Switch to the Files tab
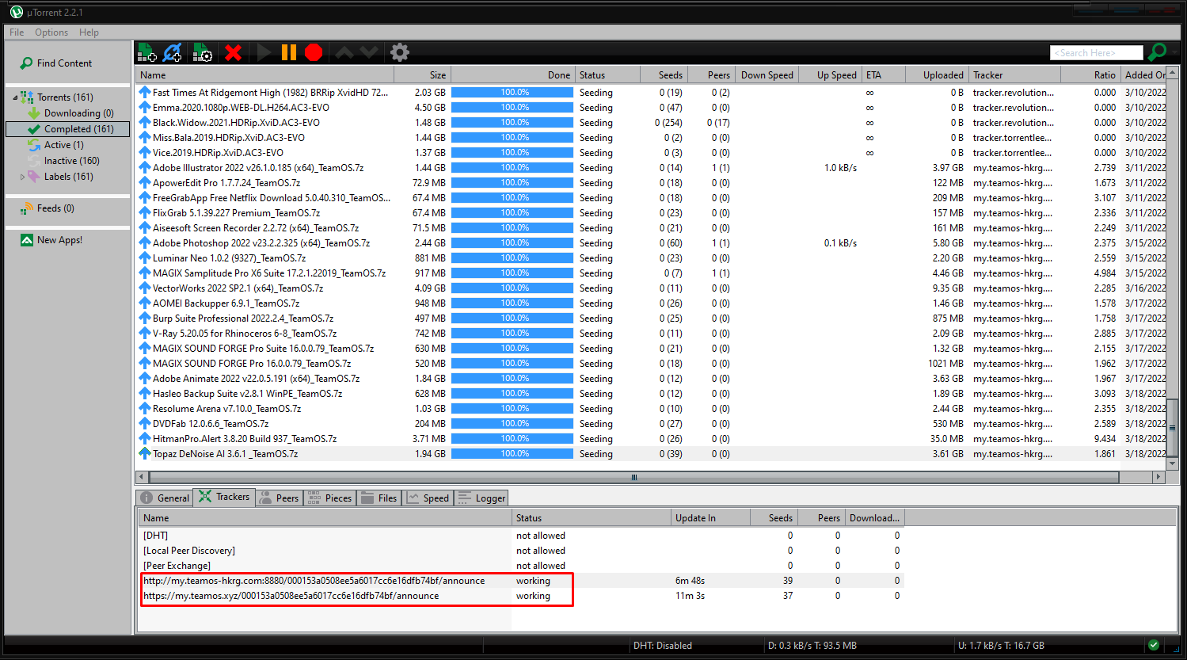1187x660 pixels. coord(379,498)
